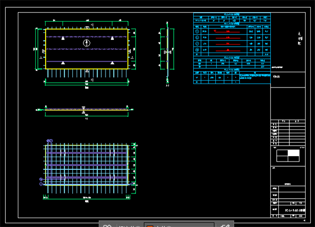Select the narrow vertical side section view
The width and height of the screenshot is (315, 227).
167,53
